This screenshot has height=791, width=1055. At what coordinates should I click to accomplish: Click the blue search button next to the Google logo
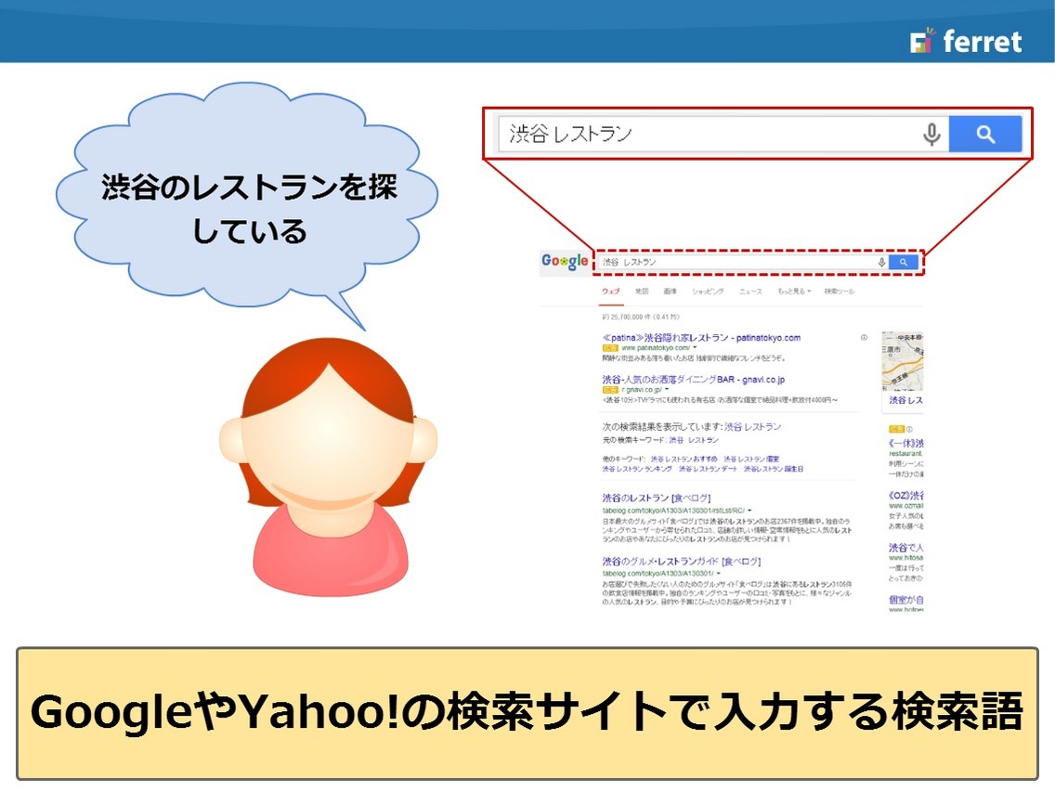(904, 263)
